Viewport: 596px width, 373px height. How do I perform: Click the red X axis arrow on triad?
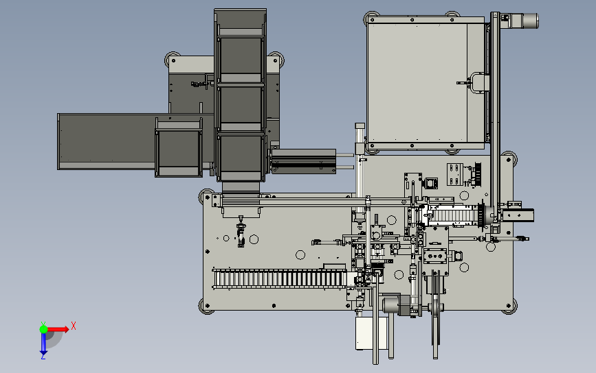58,329
